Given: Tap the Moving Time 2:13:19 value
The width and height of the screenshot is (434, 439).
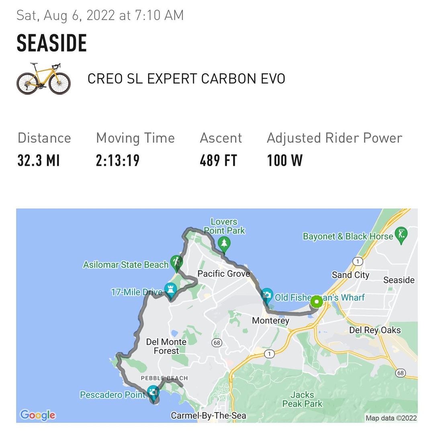Looking at the screenshot, I should click(118, 160).
